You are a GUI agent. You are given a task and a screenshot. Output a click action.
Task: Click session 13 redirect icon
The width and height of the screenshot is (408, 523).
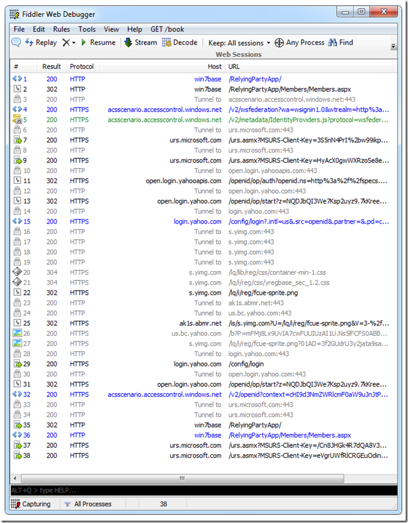click(x=17, y=201)
